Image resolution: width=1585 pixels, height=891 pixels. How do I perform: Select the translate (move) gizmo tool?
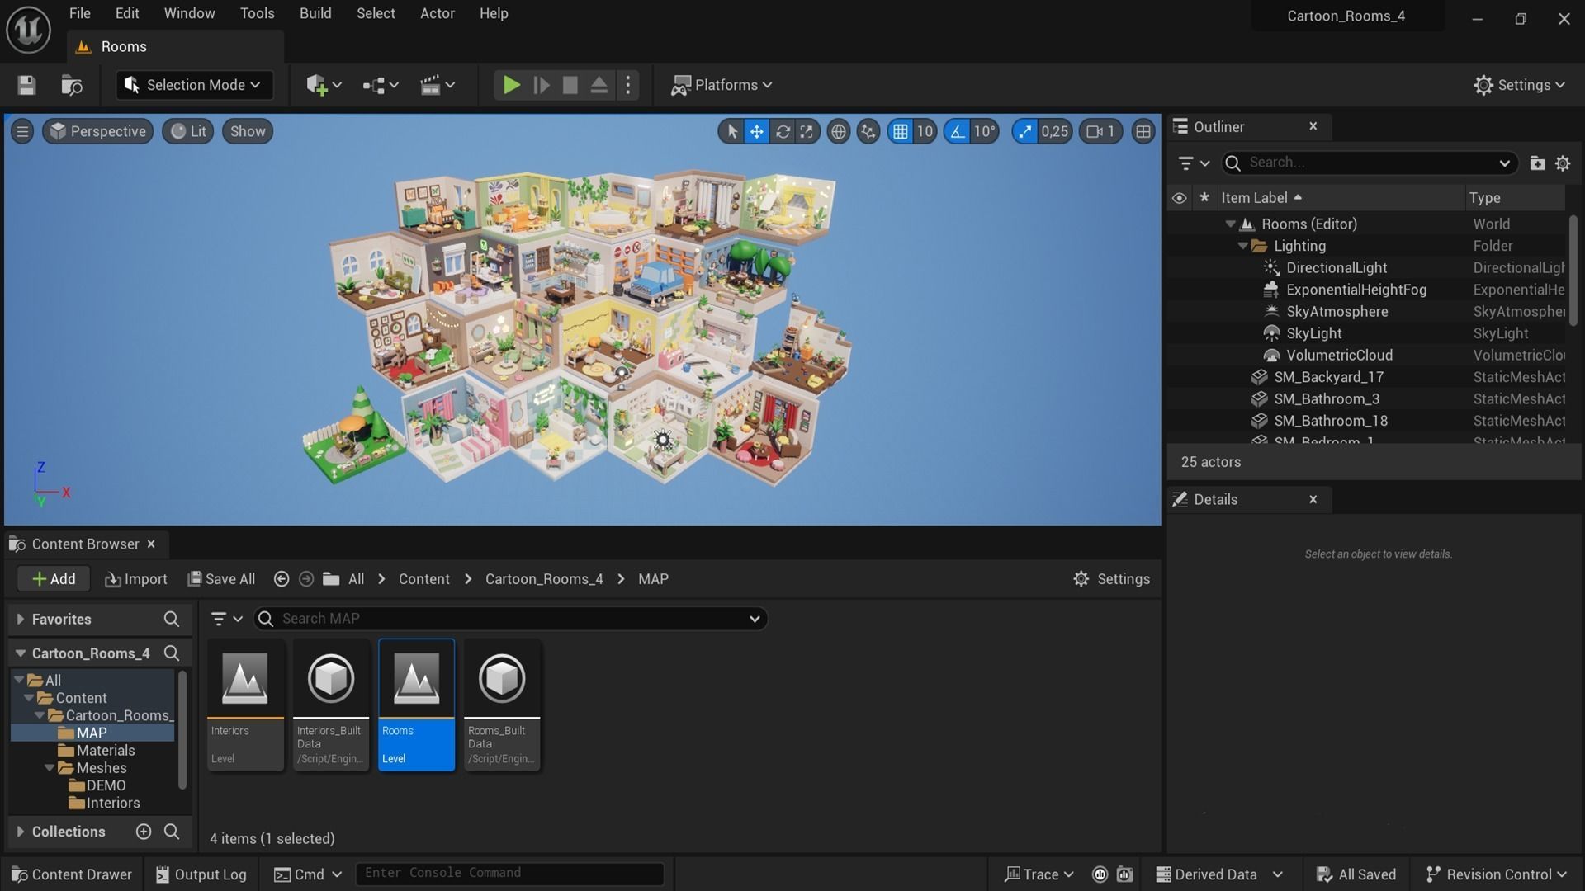point(756,131)
